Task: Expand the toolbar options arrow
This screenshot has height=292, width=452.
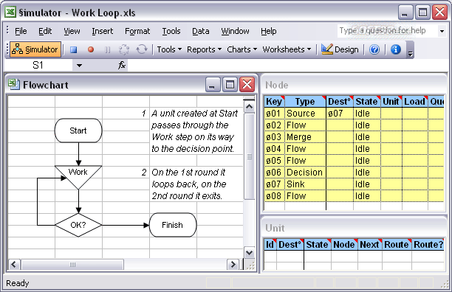Action: click(x=410, y=54)
